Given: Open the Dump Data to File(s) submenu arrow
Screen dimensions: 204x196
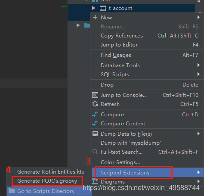Looking at the screenshot, I should point(198,134).
